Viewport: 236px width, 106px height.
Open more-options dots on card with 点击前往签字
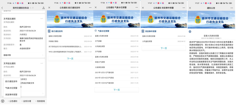42,19
